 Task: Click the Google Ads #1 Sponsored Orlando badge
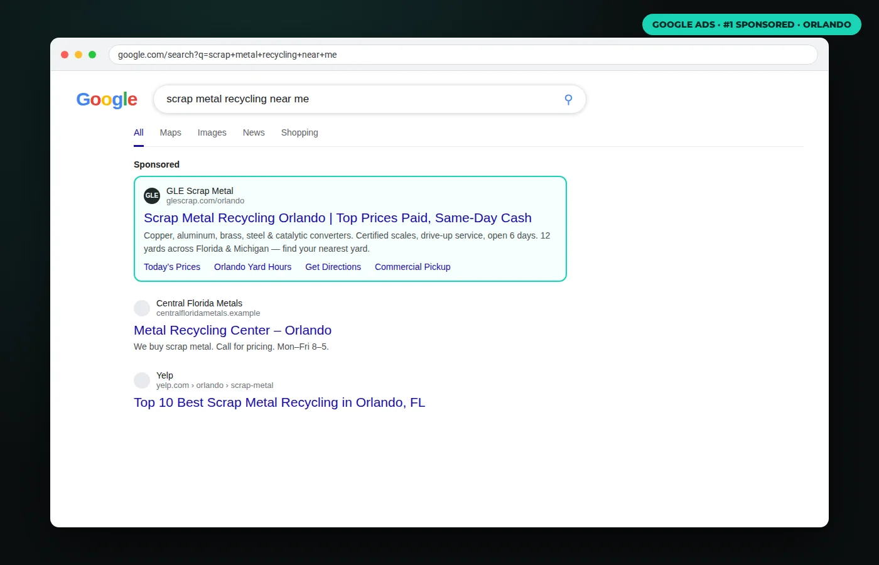752,24
